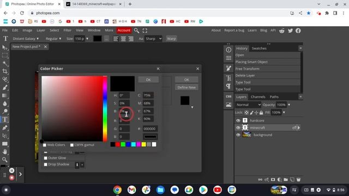Hide the background layer

tap(238, 135)
